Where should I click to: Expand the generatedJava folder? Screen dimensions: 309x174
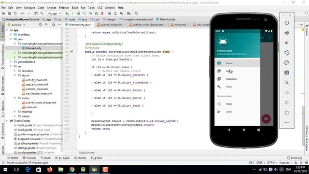(11, 62)
